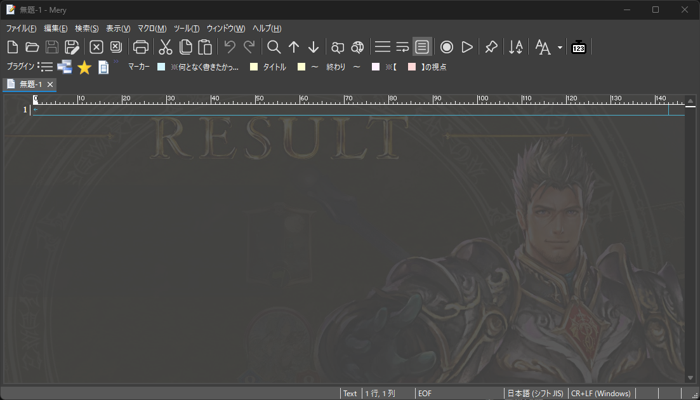Open the マクロ(M) menu
Screen dimensions: 700x400
point(152,29)
